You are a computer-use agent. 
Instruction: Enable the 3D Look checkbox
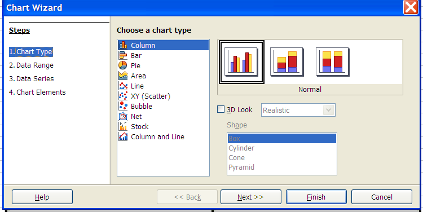coord(221,109)
